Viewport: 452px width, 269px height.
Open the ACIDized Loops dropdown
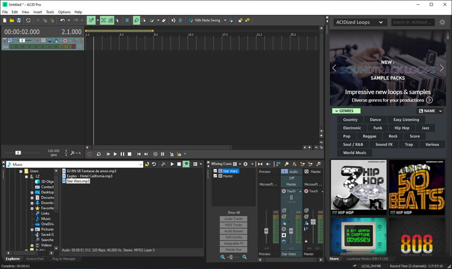coord(359,22)
